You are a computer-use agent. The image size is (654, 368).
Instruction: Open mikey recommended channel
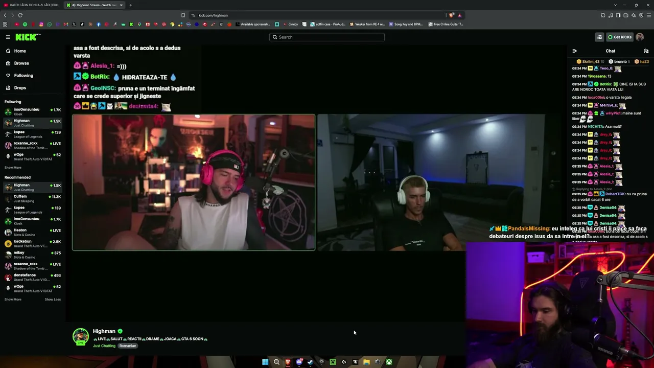(32, 255)
